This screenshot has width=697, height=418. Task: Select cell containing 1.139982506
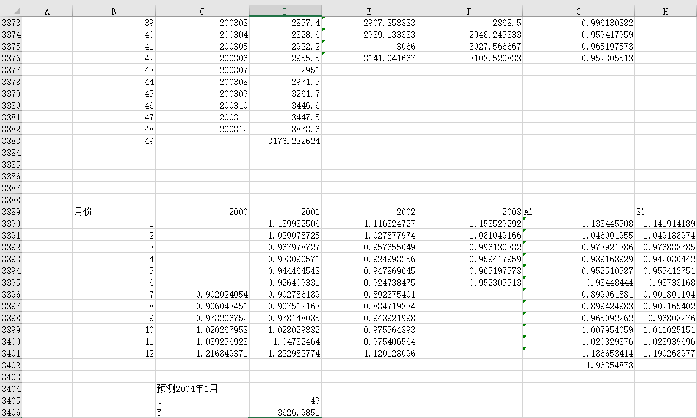[x=286, y=224]
